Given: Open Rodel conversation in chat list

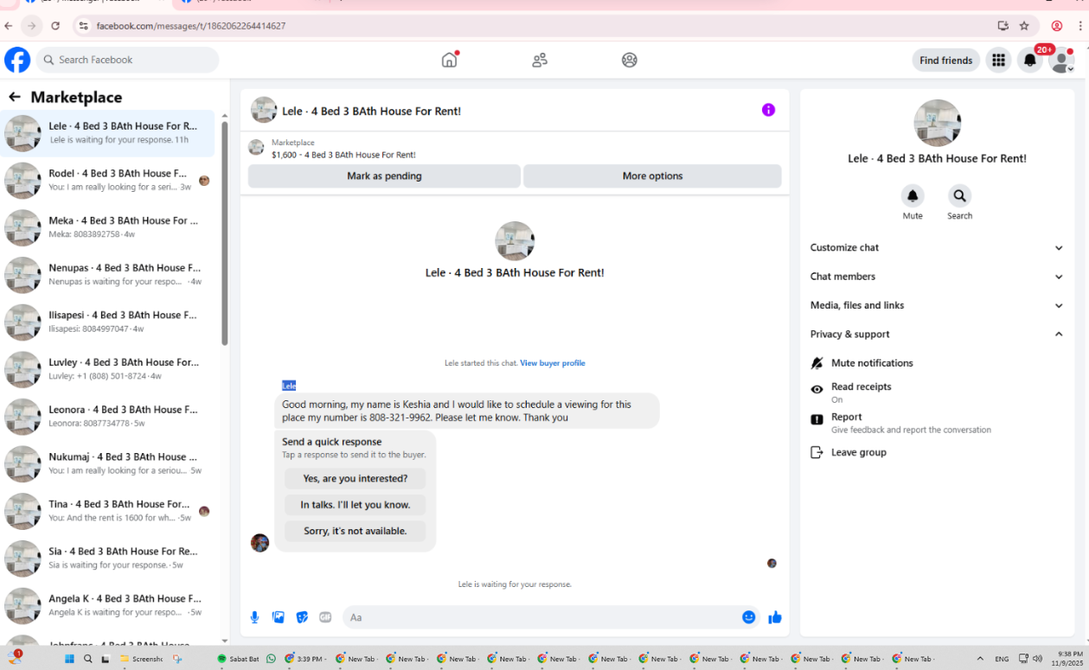Looking at the screenshot, I should click(x=108, y=180).
